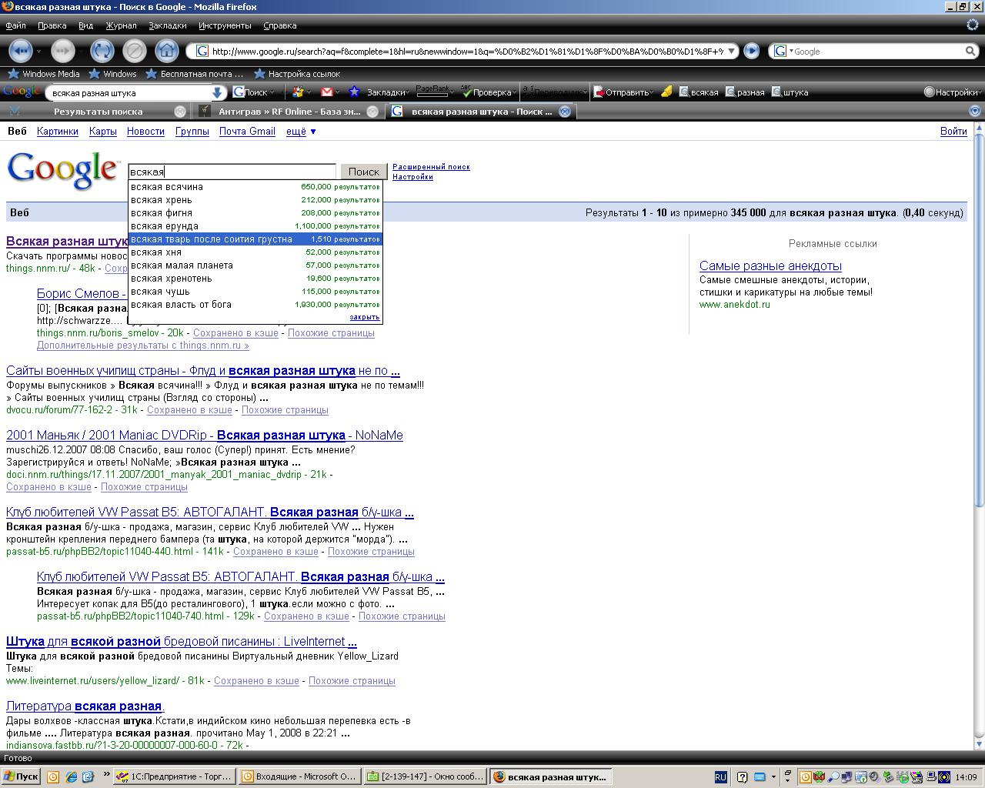The image size is (985, 788).
Task: Open the Журнал menu
Action: click(121, 25)
